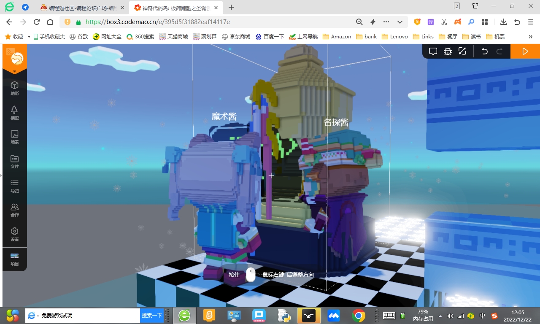The height and width of the screenshot is (324, 540).
Task: Open the 谷歌 bookmark
Action: (x=79, y=37)
